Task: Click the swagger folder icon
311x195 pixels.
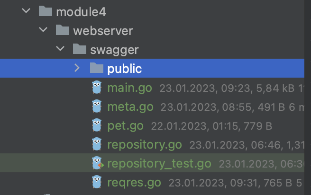Action: [80, 49]
